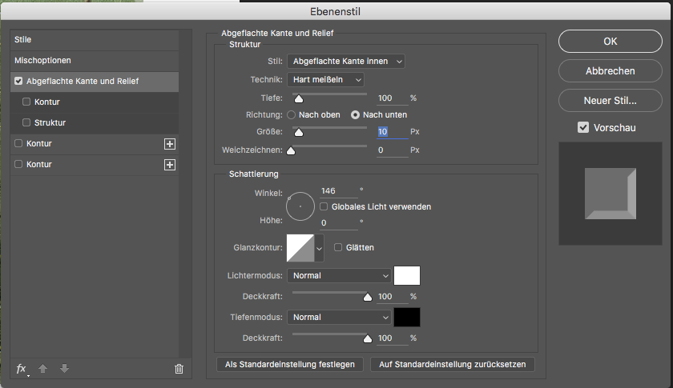The width and height of the screenshot is (673, 388).
Task: Select Nach oben direction
Action: tap(292, 115)
